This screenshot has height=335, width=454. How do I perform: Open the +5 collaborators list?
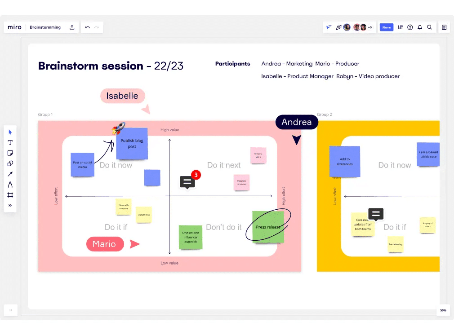point(370,27)
